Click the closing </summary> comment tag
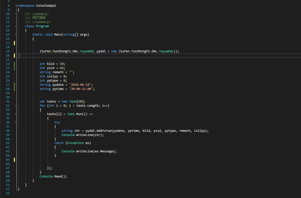301x198 pixels. (41, 22)
